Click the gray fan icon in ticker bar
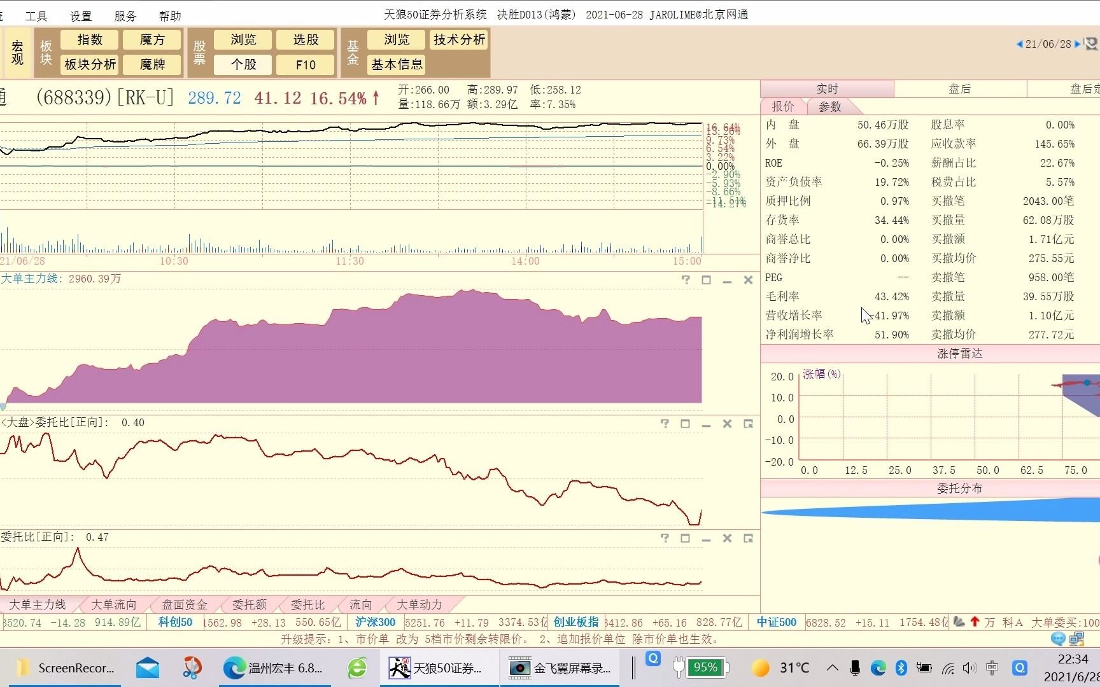Screen dimensions: 1100x687 tap(959, 622)
